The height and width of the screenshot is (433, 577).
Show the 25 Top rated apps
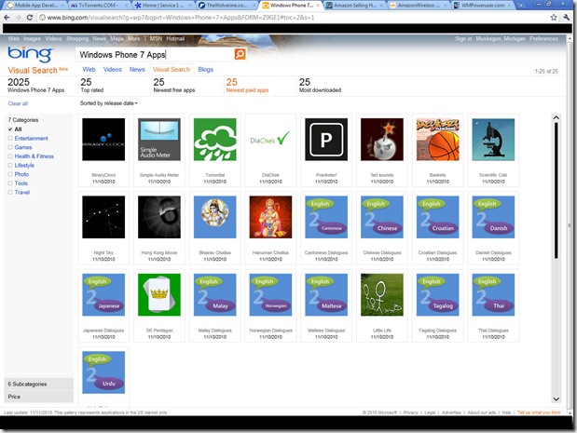point(92,85)
